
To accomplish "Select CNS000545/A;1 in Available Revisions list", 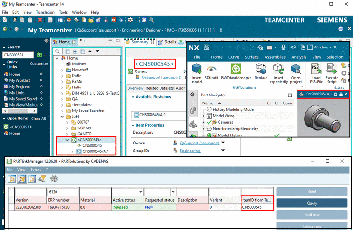I will point(152,115).
